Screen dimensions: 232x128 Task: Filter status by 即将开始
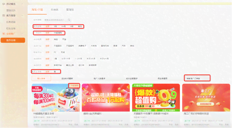pos(58,65)
